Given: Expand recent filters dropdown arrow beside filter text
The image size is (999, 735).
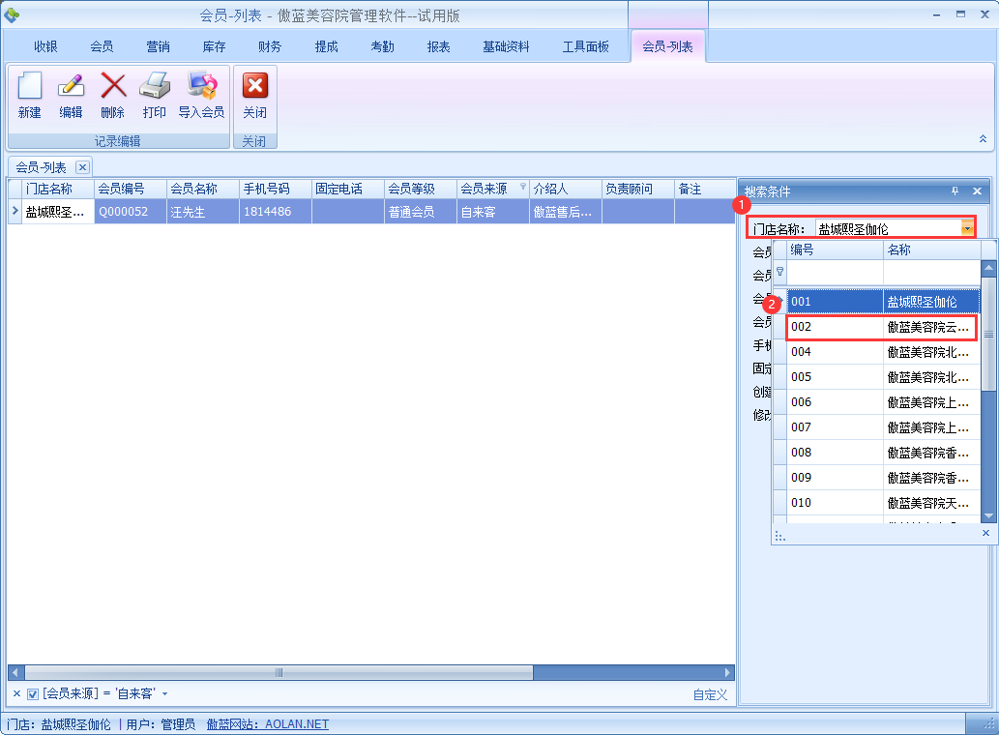Looking at the screenshot, I should 165,694.
